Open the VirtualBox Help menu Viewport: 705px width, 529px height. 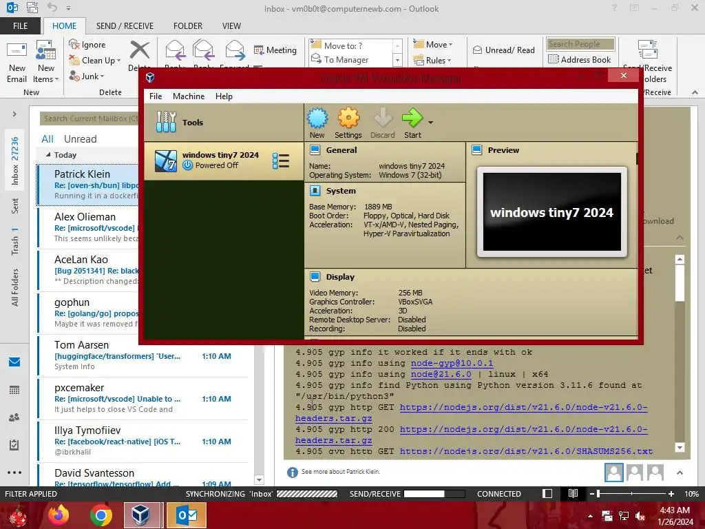[224, 96]
